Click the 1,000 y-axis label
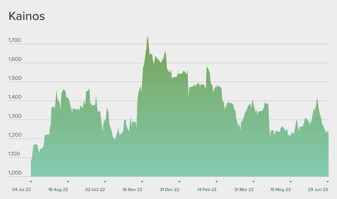The width and height of the screenshot is (337, 199). pyautogui.click(x=15, y=173)
